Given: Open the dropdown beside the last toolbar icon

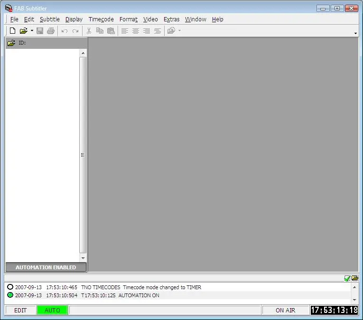Looking at the screenshot, I should click(179, 31).
